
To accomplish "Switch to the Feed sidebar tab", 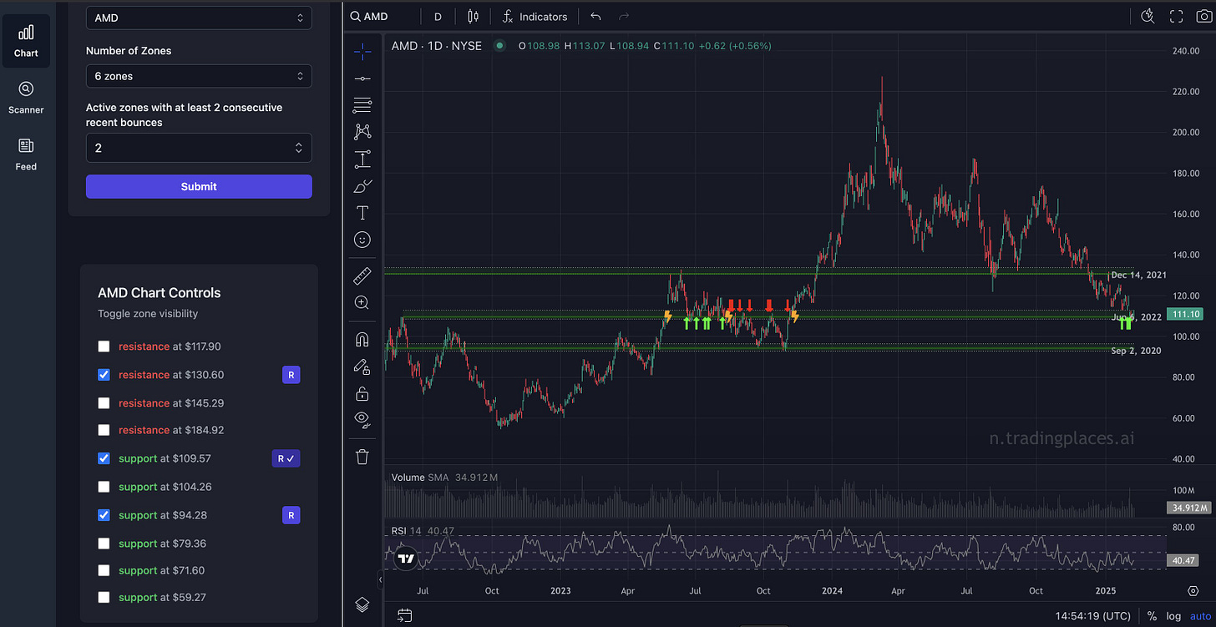I will (x=26, y=154).
